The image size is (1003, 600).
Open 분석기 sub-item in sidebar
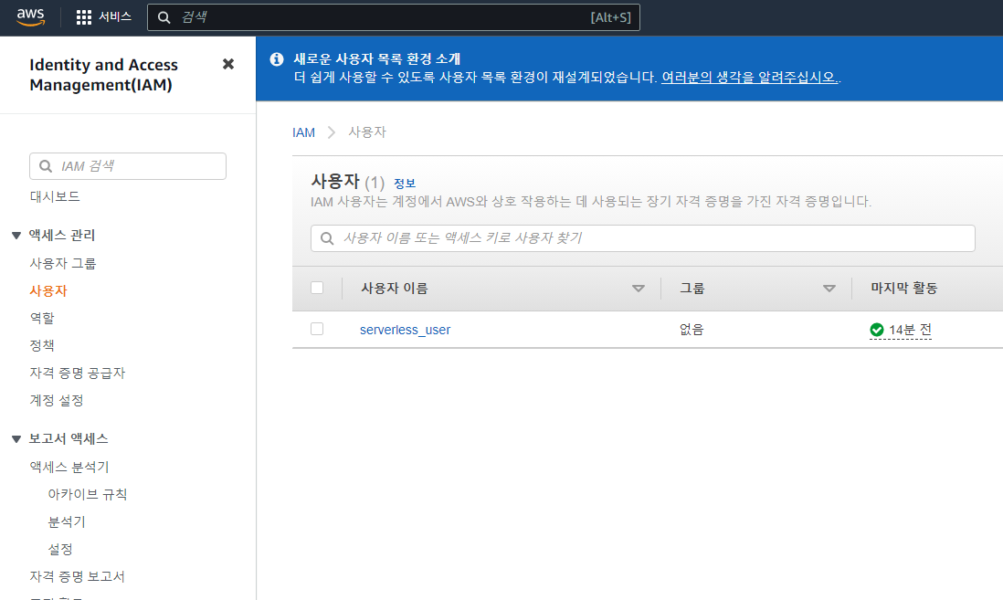click(67, 522)
